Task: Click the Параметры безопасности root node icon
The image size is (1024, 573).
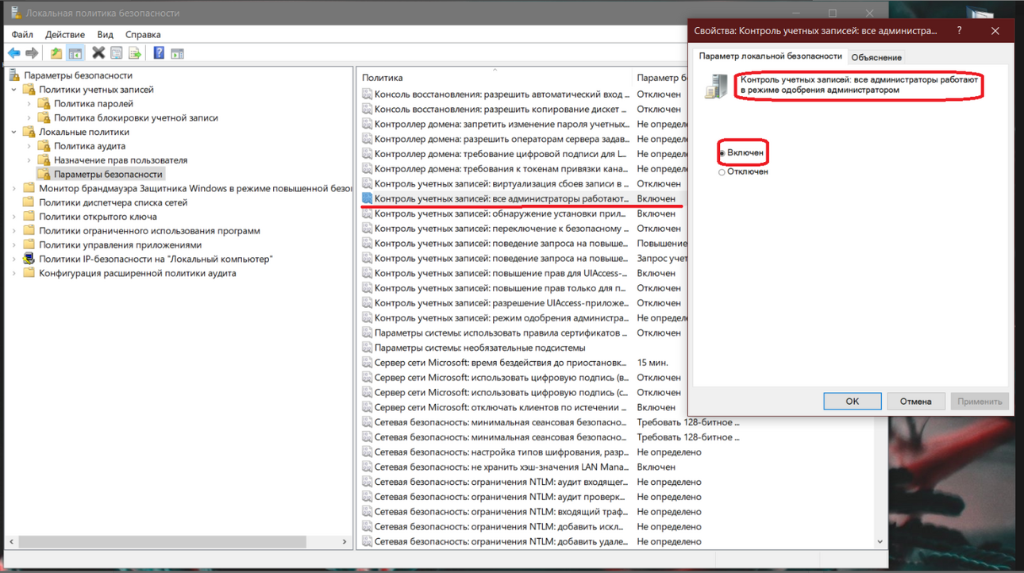Action: coord(14,75)
